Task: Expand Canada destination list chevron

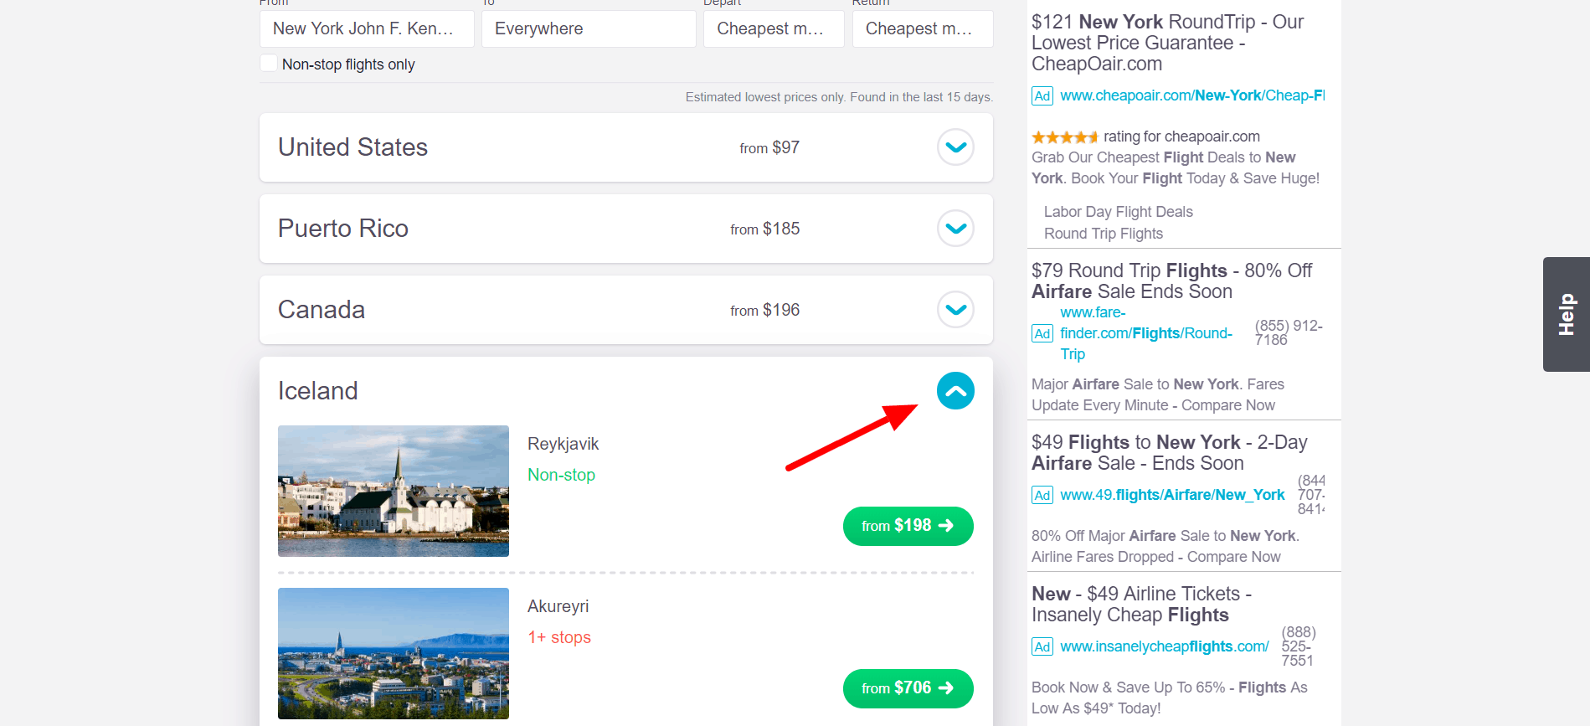Action: point(955,310)
